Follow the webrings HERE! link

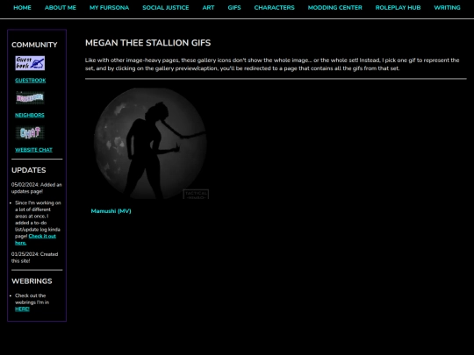[x=22, y=309]
